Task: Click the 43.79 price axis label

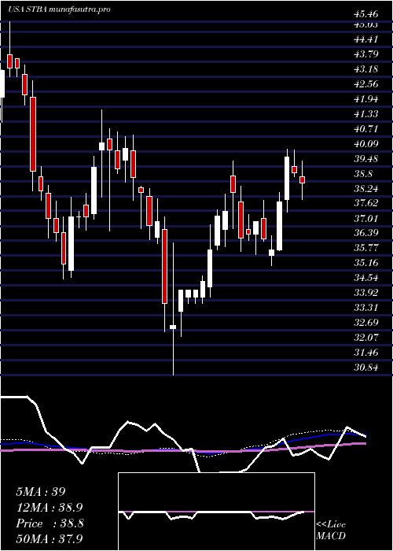Action: click(366, 54)
